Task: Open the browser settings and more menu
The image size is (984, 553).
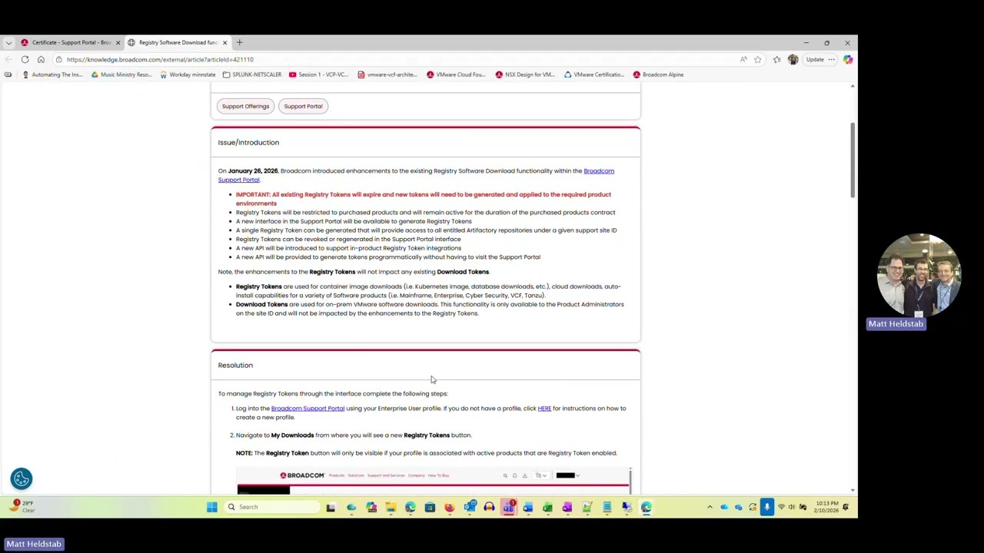Action: click(831, 59)
